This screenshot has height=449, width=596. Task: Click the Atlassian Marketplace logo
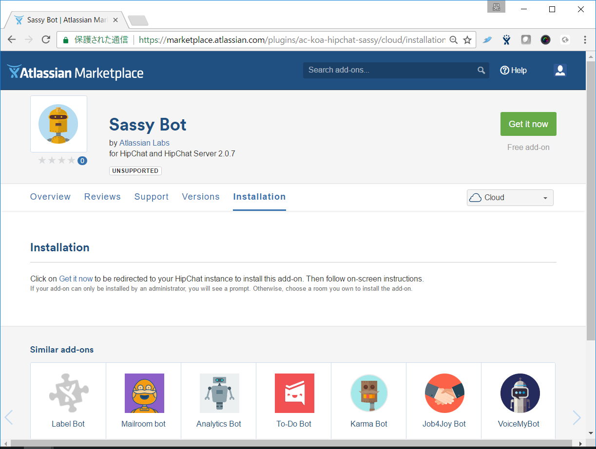coord(75,73)
